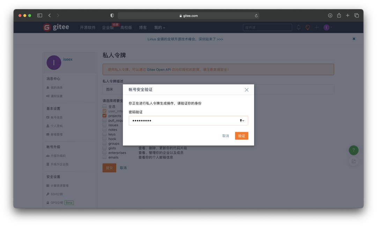Image resolution: width=377 pixels, height=226 pixels.
Task: Open the 我的 dropdown in navbar
Action: pos(158,27)
